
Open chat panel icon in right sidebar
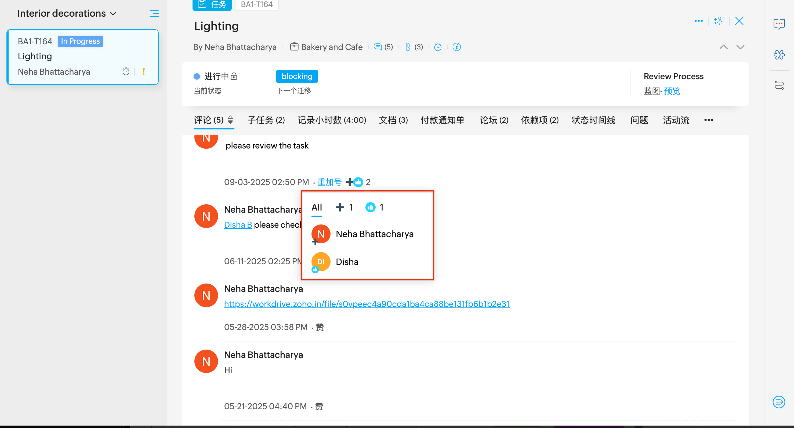coord(779,24)
